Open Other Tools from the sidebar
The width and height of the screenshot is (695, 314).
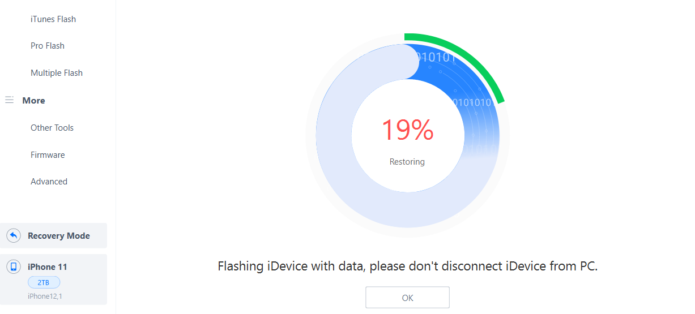52,128
